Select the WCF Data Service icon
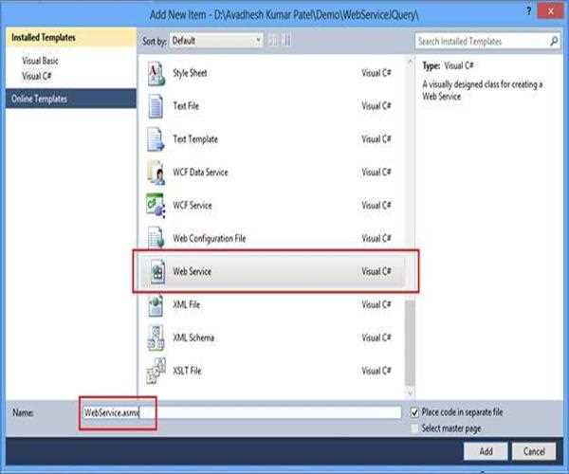This screenshot has height=474, width=569. point(156,173)
